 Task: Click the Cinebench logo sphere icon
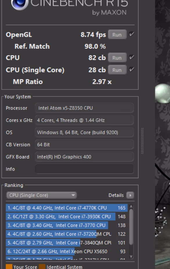tap(19, 4)
